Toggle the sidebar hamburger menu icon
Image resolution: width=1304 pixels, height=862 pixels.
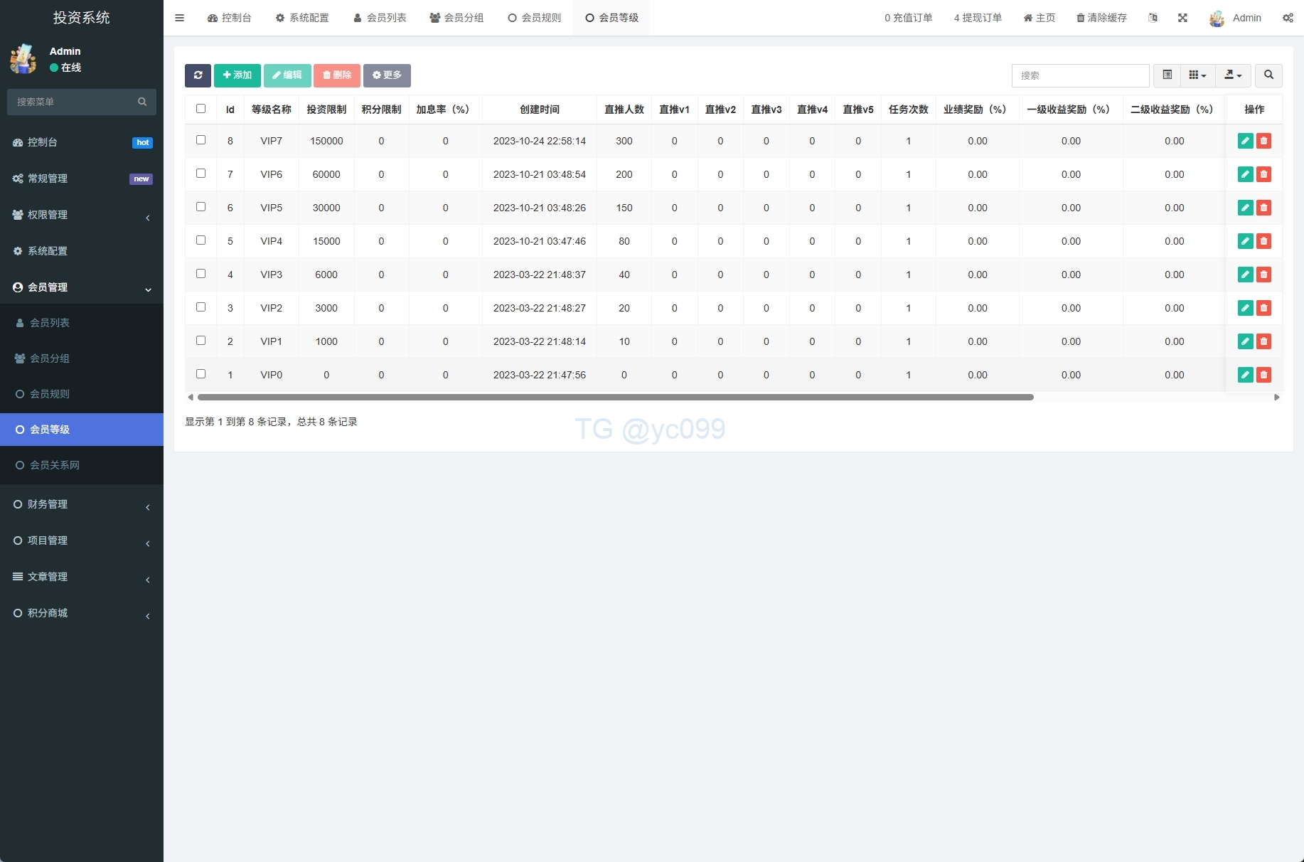(x=180, y=18)
